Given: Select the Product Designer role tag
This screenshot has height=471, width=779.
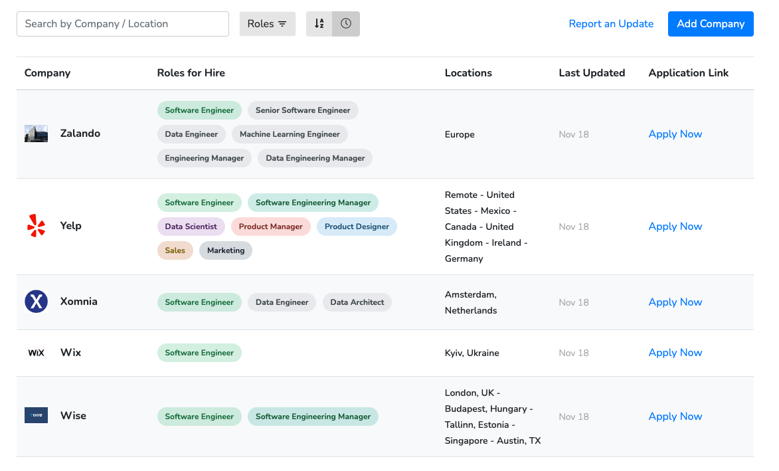Looking at the screenshot, I should pos(357,227).
